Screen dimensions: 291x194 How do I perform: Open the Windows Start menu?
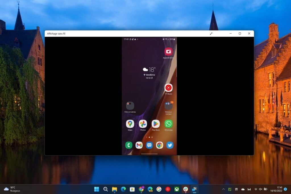point(97,189)
